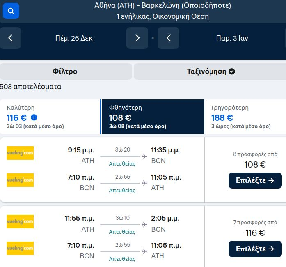Image resolution: width=286 pixels, height=267 pixels.
Task: Click the 8 προσφορές από text
Action: tap(255, 154)
